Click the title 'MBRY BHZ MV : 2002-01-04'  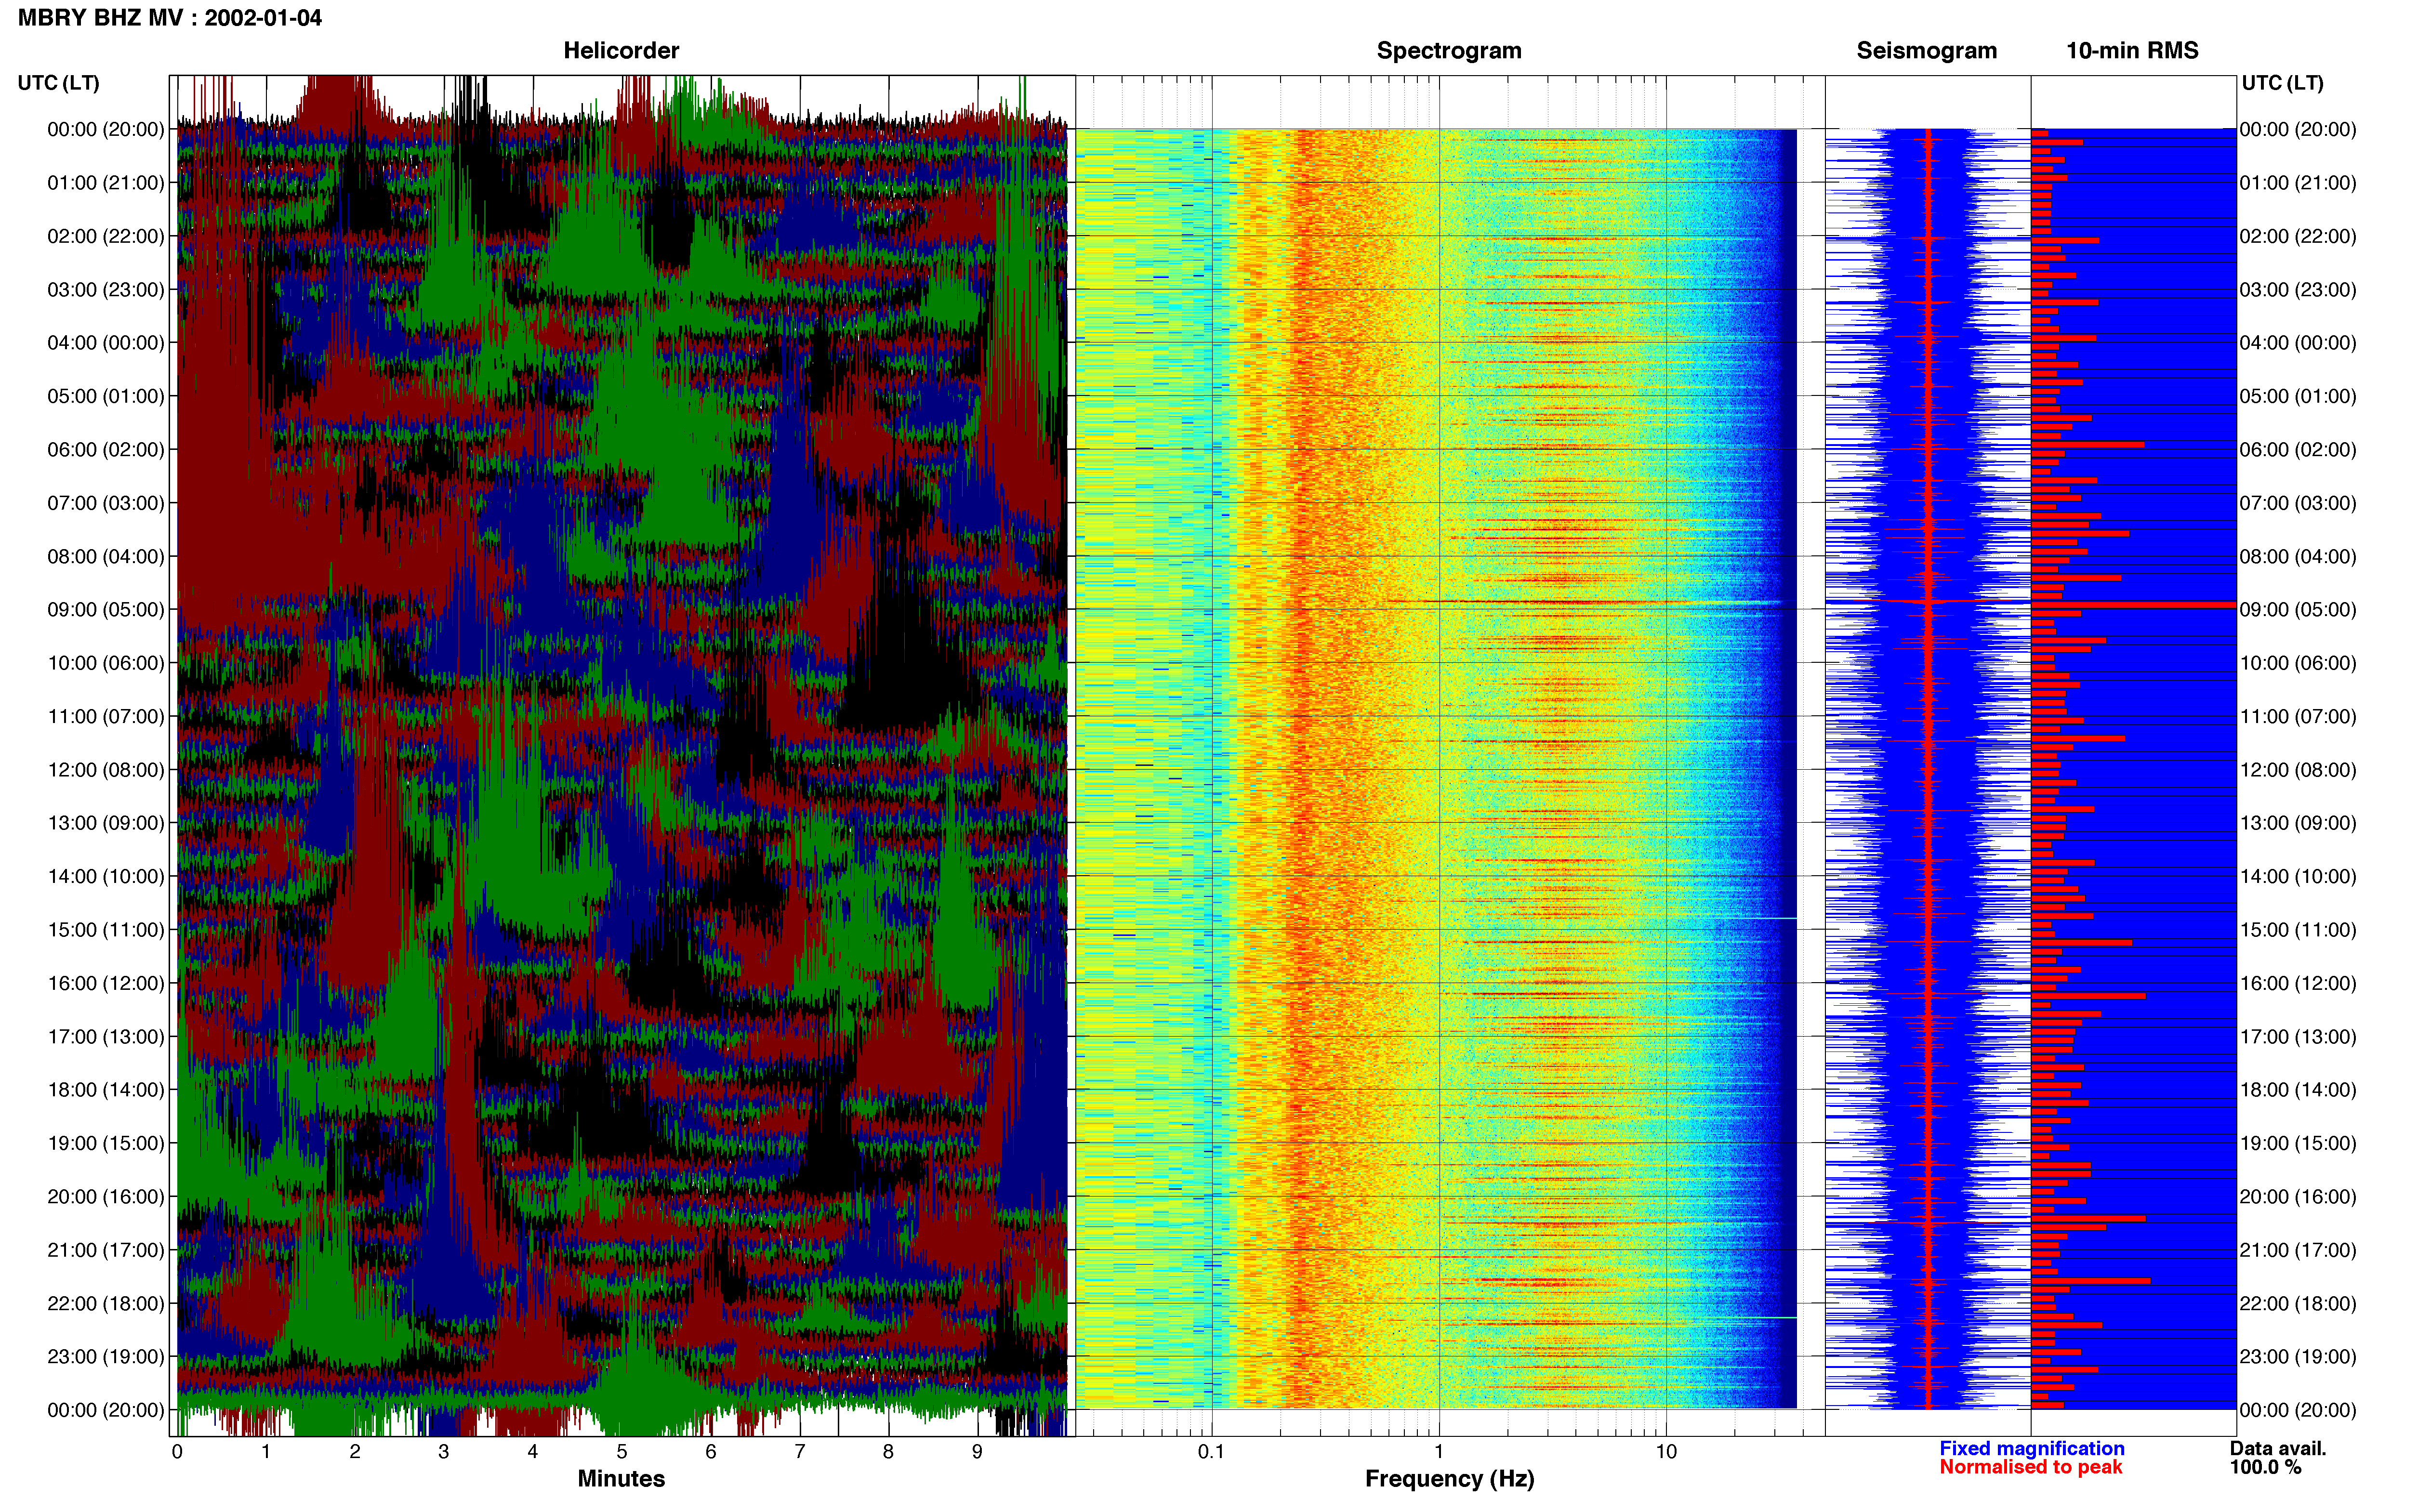(x=170, y=17)
